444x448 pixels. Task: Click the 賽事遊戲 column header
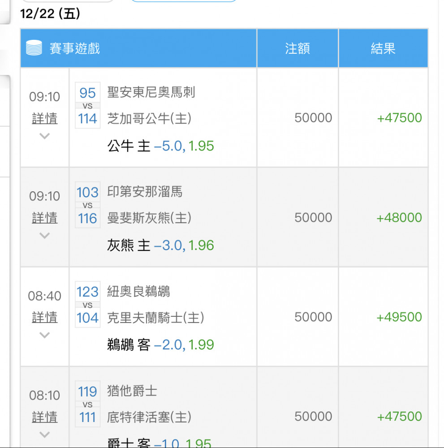click(74, 48)
